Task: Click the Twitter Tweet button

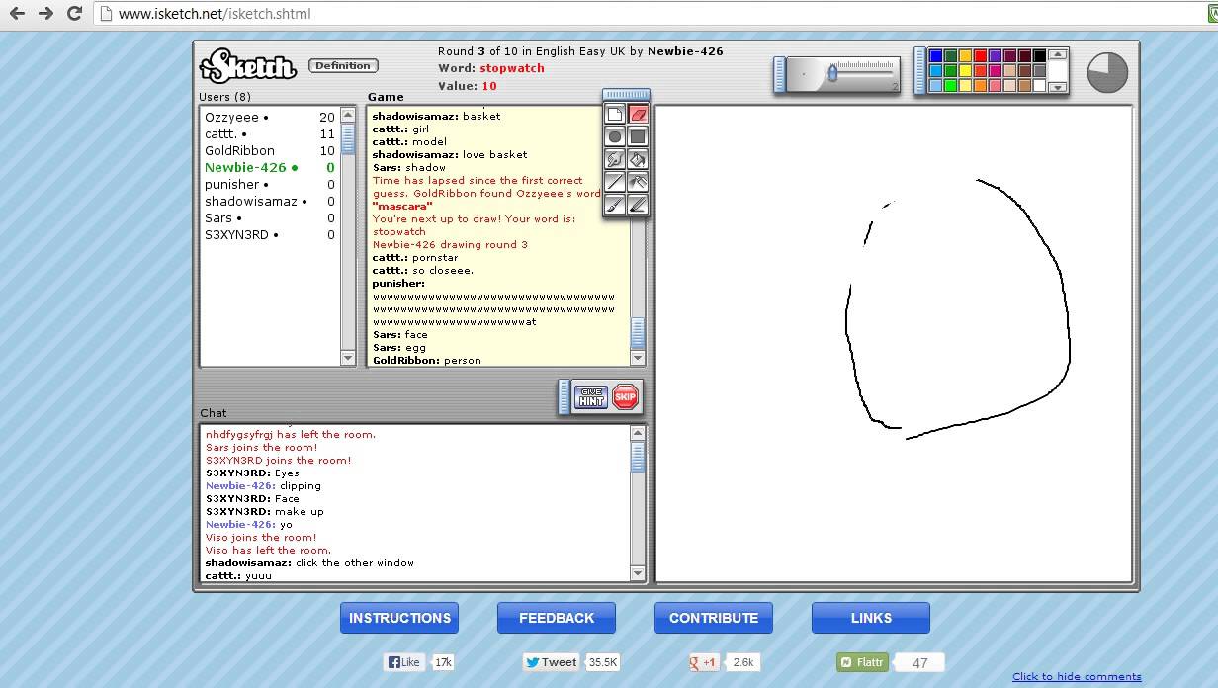Action: (552, 662)
